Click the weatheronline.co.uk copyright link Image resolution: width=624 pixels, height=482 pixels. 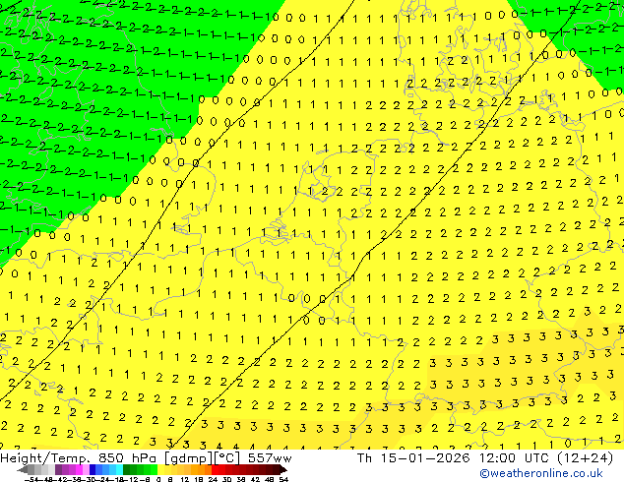(541, 473)
